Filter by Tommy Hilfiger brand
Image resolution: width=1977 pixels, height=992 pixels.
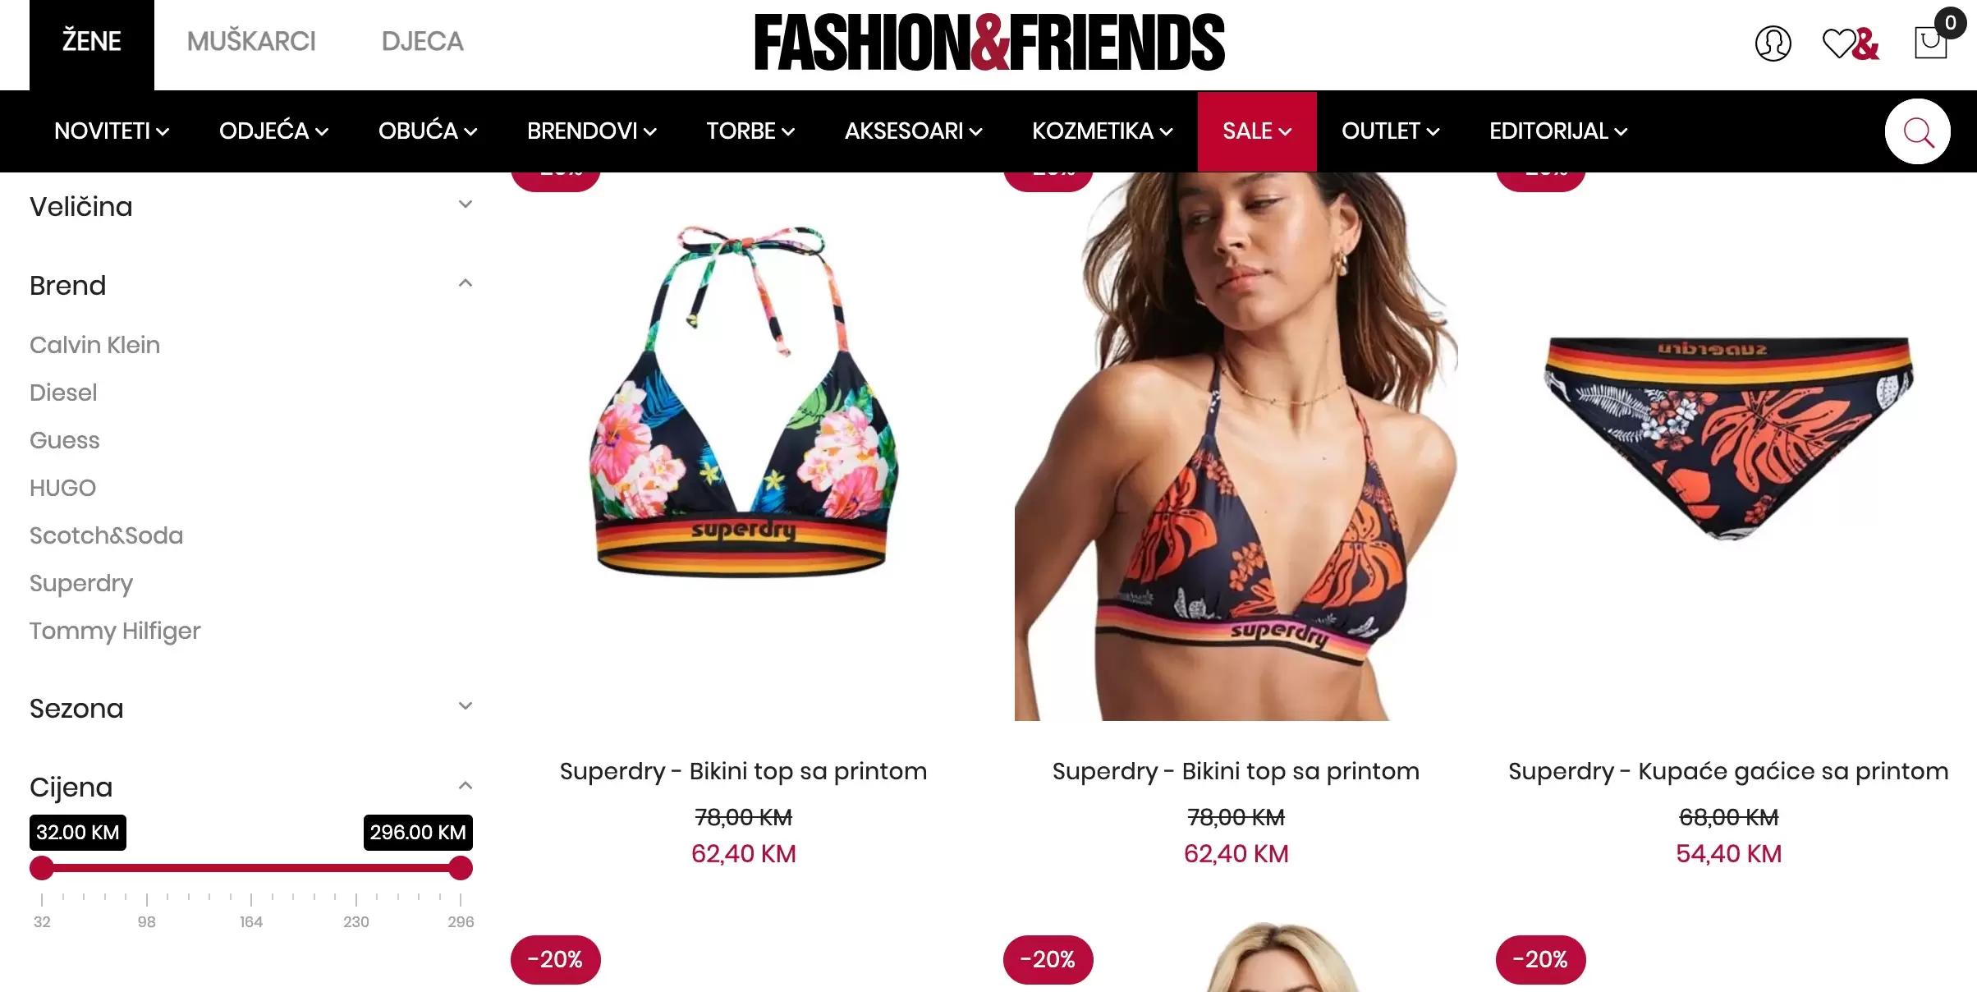pos(115,631)
